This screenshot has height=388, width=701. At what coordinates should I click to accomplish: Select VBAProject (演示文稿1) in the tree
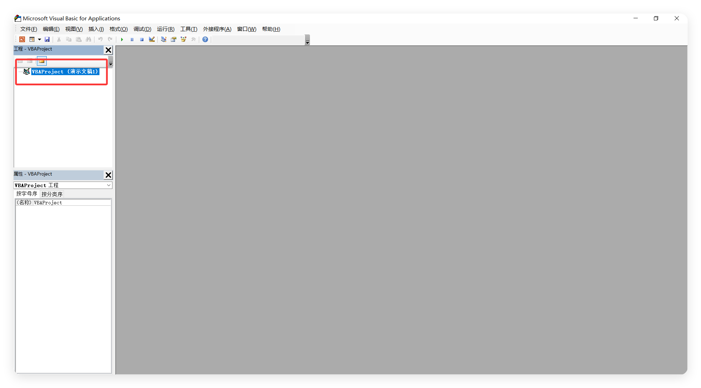(65, 71)
